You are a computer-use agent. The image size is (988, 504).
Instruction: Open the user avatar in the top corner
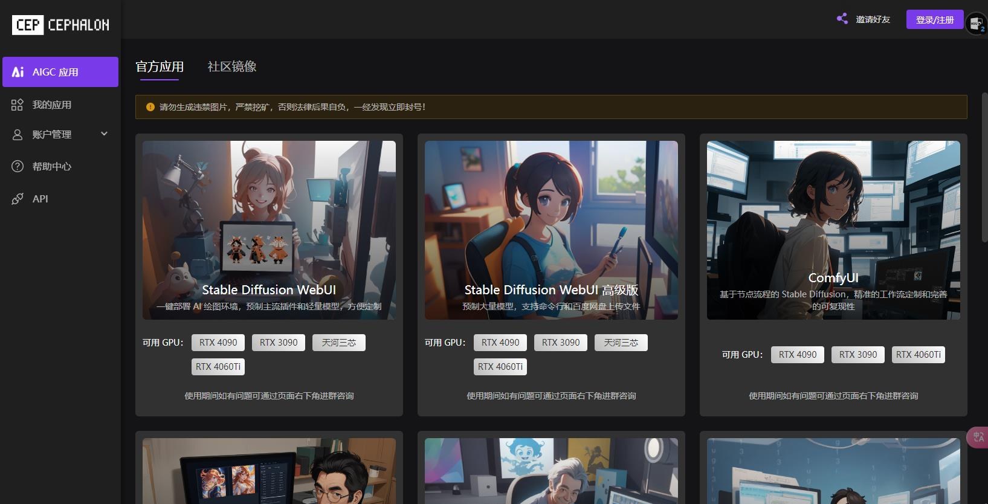tap(976, 24)
